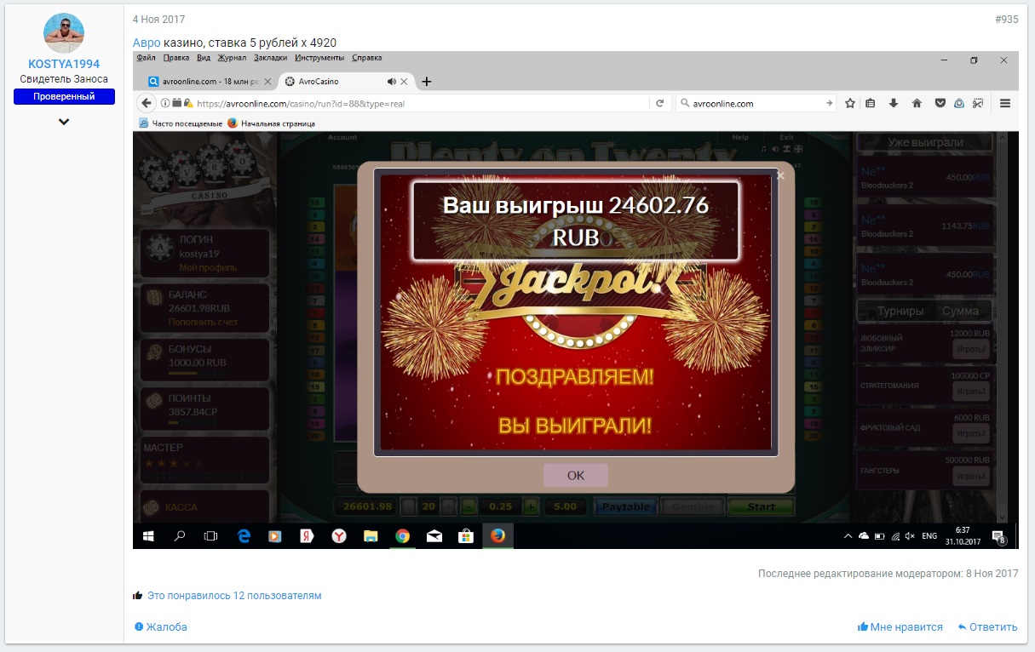Open Firefox hamburger menu
The width and height of the screenshot is (1035, 652).
click(x=1005, y=103)
